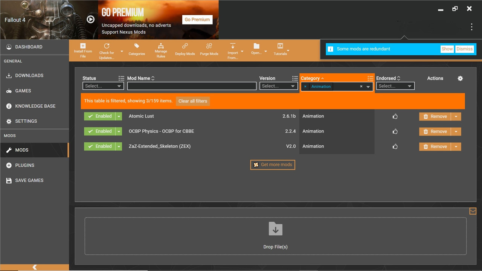The image size is (482, 271).
Task: Expand the Category filter dropdown arrow
Action: pyautogui.click(x=368, y=87)
